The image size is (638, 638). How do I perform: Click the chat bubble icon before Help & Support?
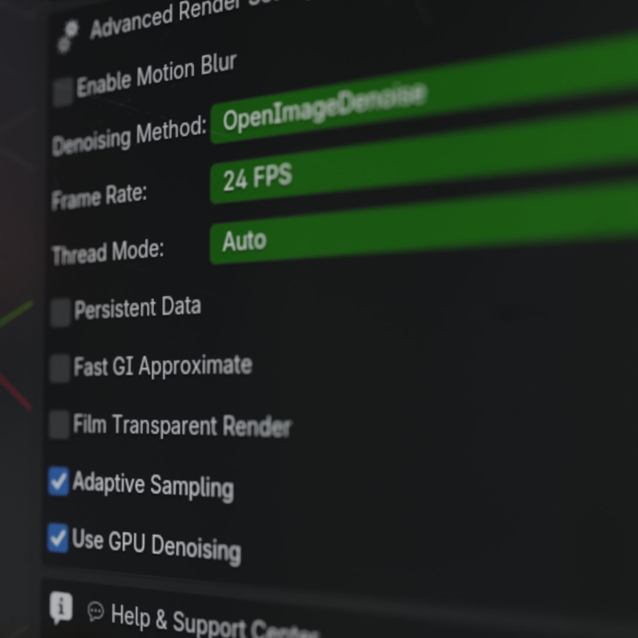[x=96, y=611]
